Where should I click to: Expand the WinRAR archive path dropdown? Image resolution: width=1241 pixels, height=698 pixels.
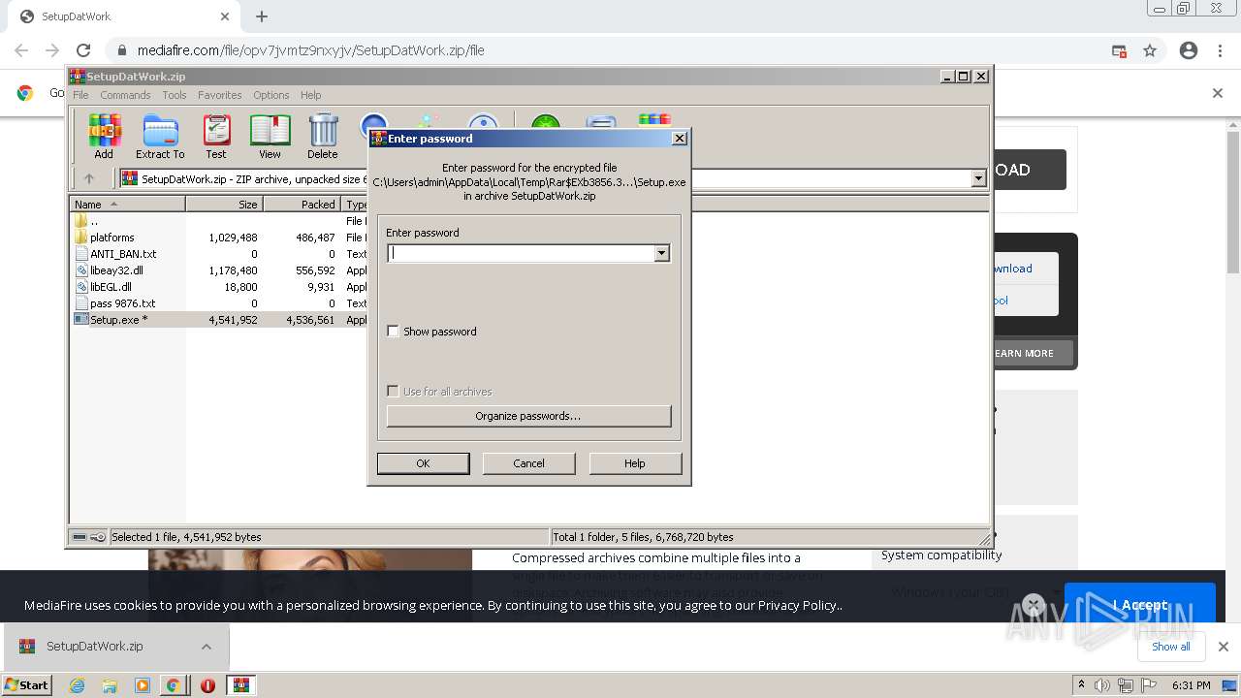[x=978, y=178]
